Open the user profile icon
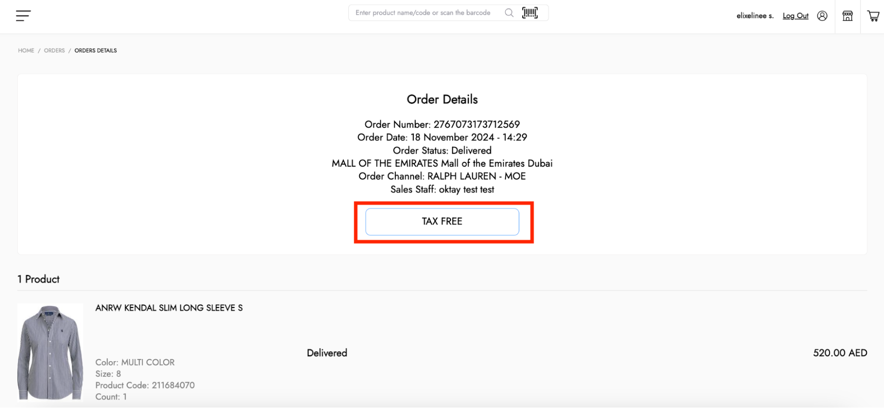This screenshot has width=884, height=408. [x=822, y=16]
